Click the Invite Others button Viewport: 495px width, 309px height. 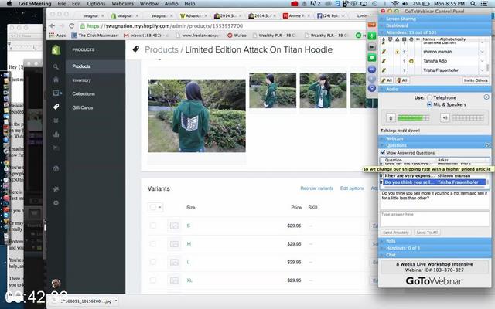click(x=476, y=80)
